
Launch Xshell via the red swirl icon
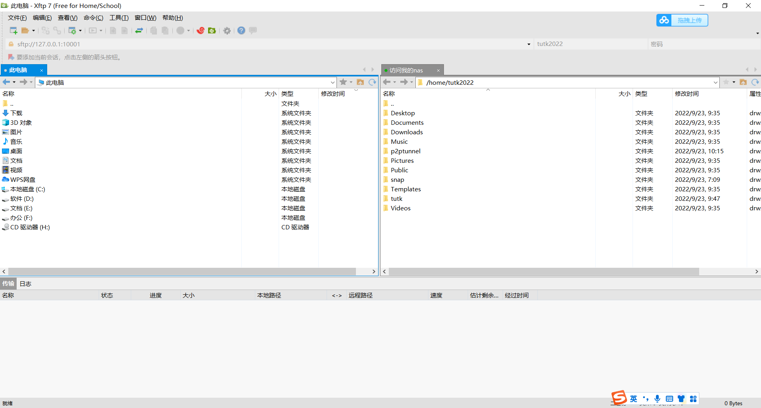pos(201,31)
